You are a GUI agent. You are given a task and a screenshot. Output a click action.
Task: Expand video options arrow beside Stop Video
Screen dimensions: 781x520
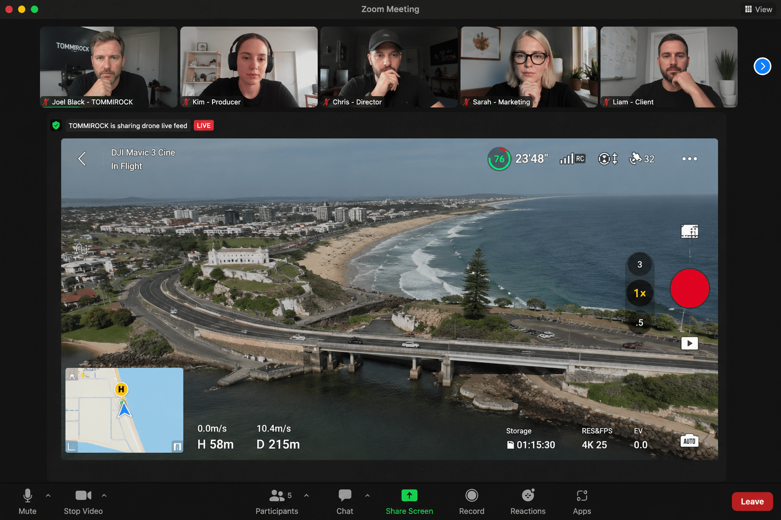click(104, 495)
